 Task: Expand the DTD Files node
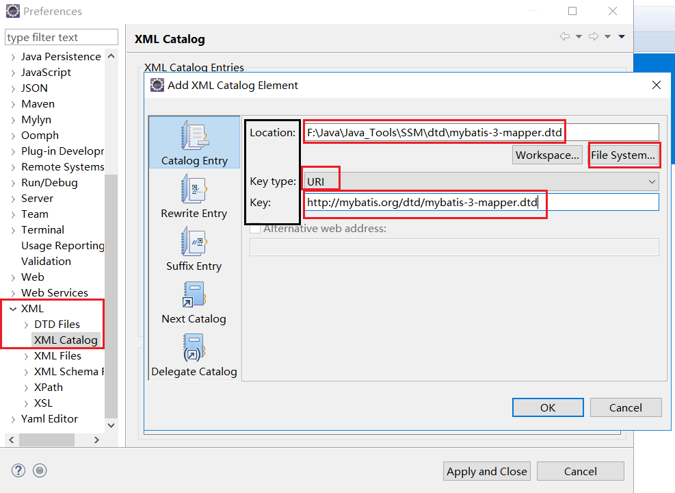pos(26,325)
